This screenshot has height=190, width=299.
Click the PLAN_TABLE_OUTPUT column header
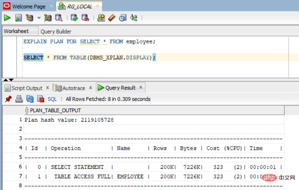point(55,110)
